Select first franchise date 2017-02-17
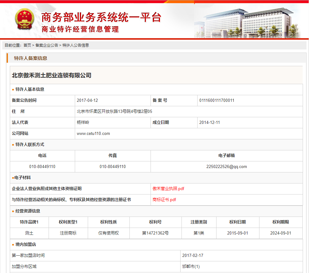 click(x=193, y=255)
